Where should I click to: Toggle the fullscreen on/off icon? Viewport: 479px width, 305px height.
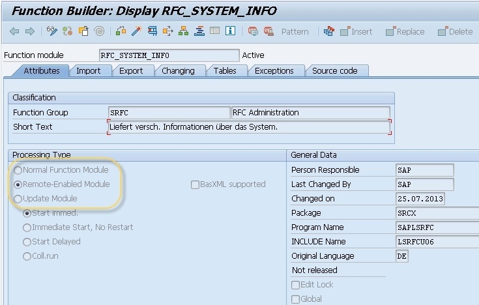(215, 31)
